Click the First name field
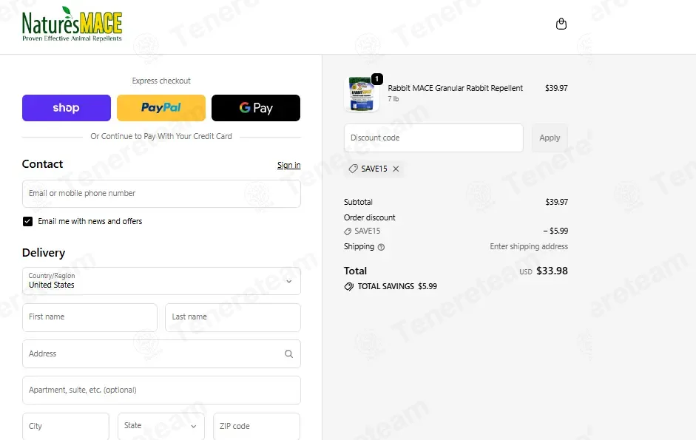 (89, 317)
